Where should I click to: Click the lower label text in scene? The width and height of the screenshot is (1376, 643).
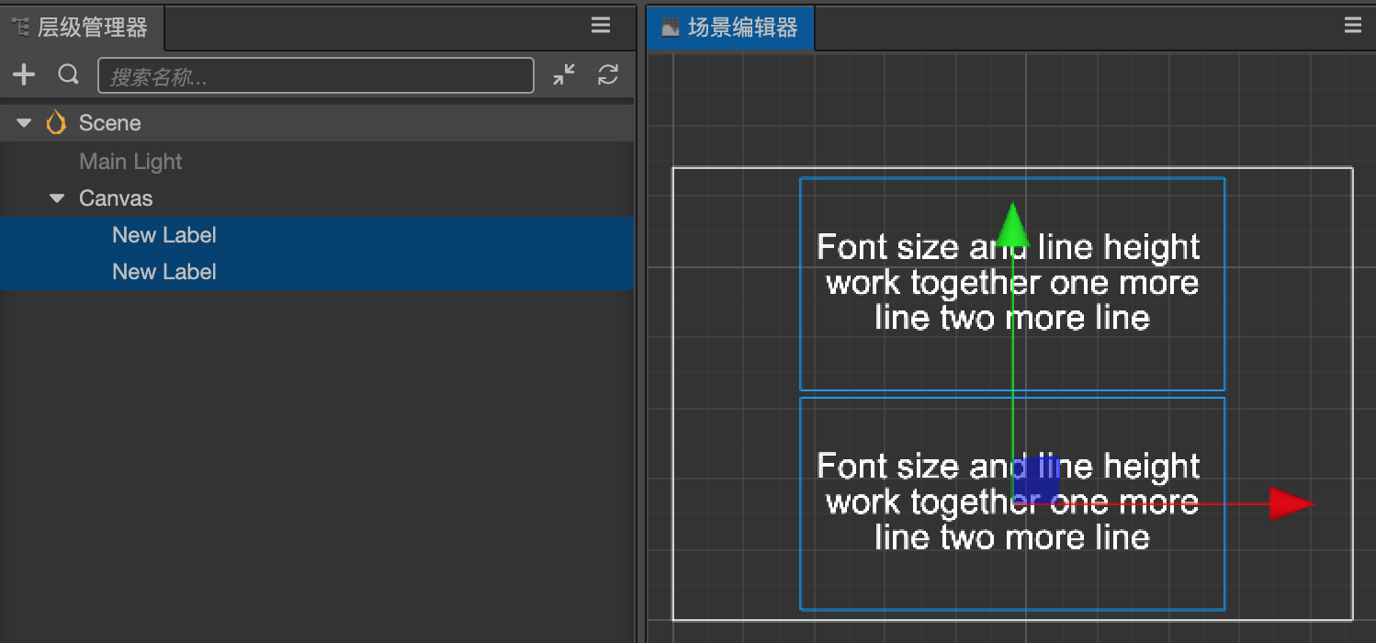tap(1009, 502)
